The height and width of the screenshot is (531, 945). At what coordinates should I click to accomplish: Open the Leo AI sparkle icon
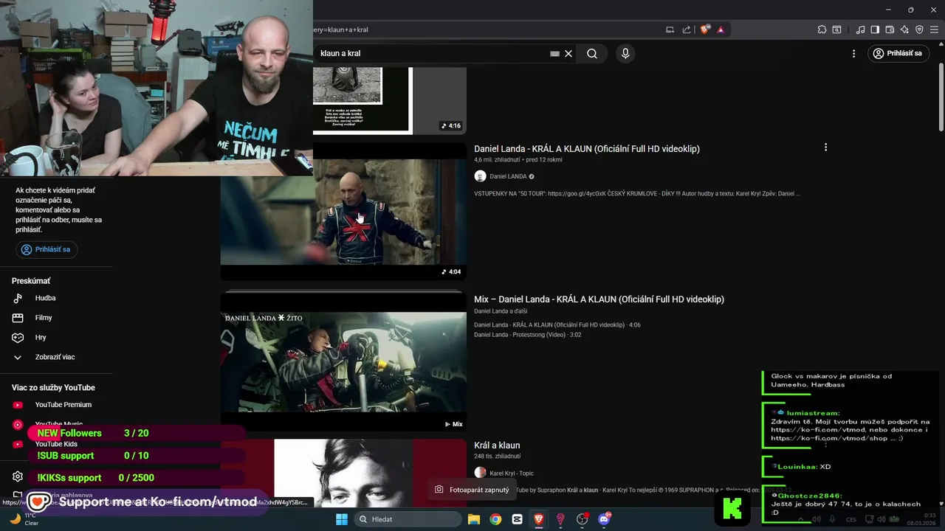[904, 29]
